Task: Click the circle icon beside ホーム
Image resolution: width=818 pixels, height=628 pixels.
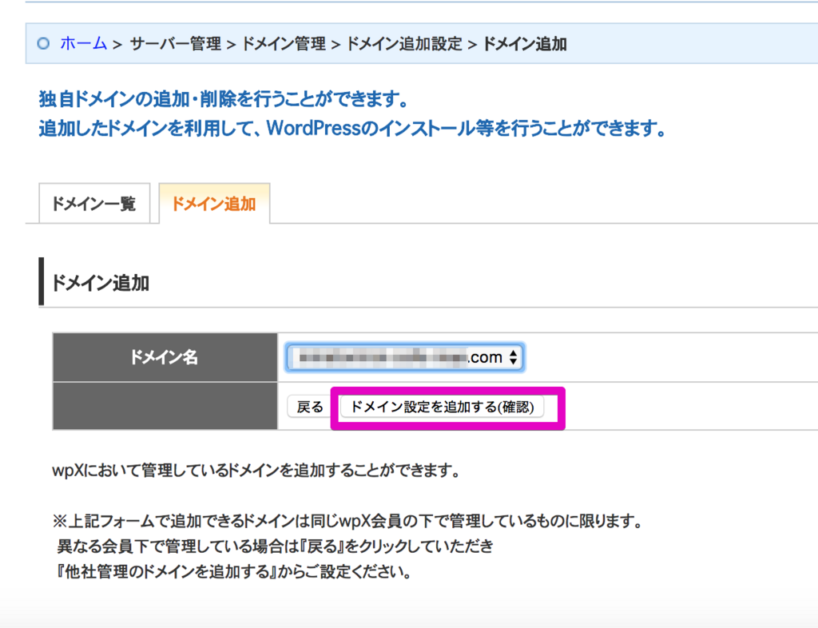Action: (44, 43)
